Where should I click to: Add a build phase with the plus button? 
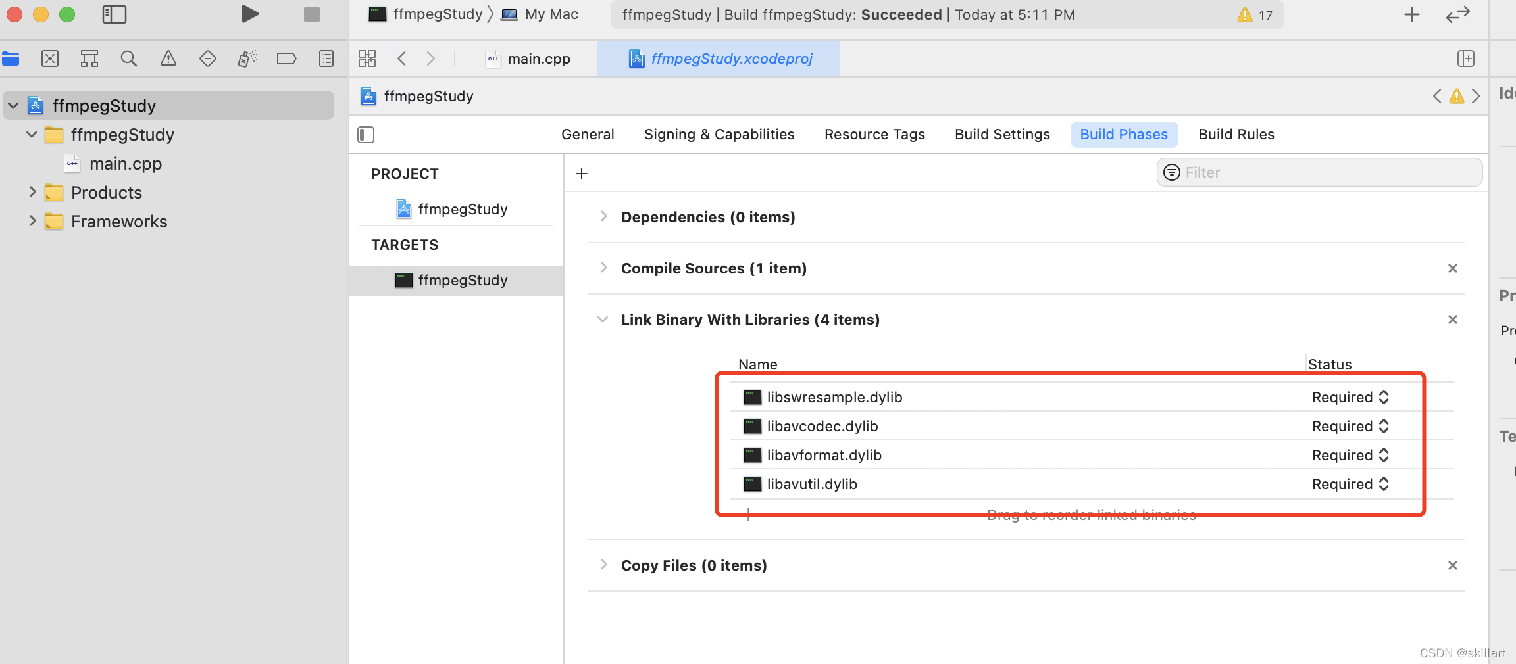581,174
